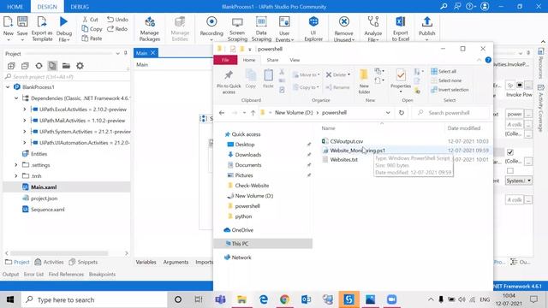Viewport: 548px width, 308px height.
Task: Switch to View tab in File Explorer
Action: click(295, 60)
